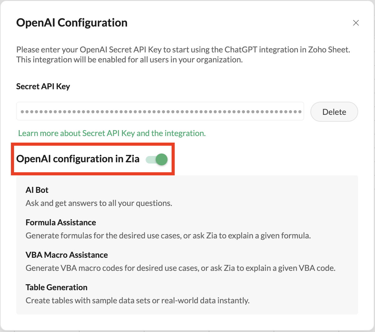This screenshot has height=332, width=375.
Task: Focus the masked Secret API Key field
Action: pos(160,111)
